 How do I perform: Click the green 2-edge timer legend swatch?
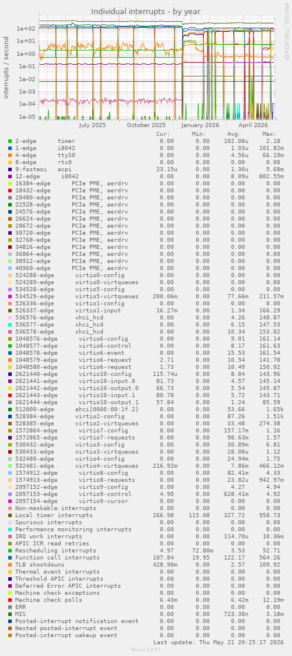pyautogui.click(x=10, y=141)
